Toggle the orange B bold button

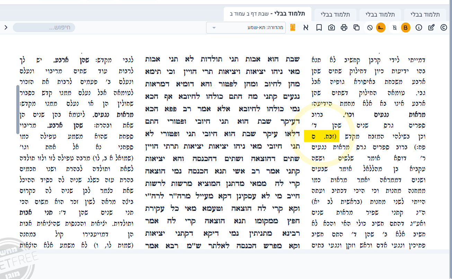pyautogui.click(x=406, y=28)
